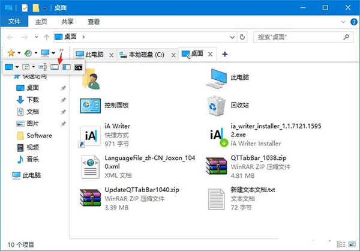Open the dropdown arrow next to the star icon
This screenshot has height=251, width=360.
(x=19, y=54)
